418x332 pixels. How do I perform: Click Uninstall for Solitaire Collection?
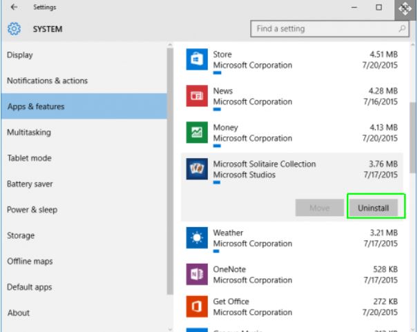[373, 208]
